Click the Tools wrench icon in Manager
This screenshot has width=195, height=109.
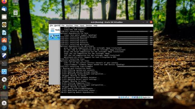click(52, 30)
